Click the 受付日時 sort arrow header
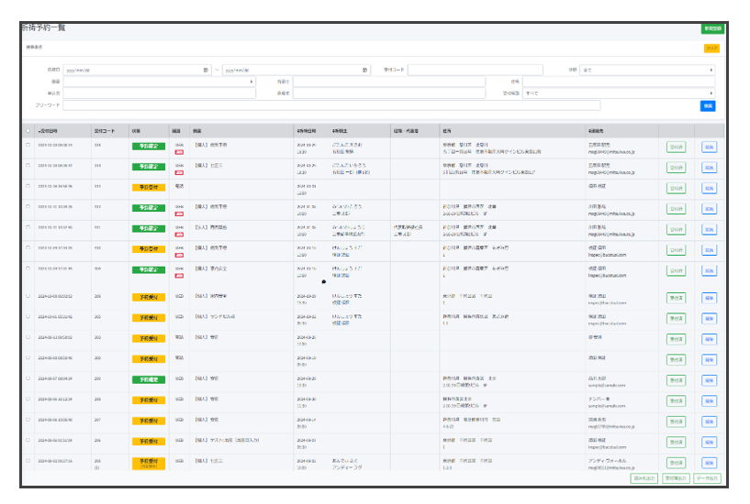The height and width of the screenshot is (504, 750). point(48,131)
